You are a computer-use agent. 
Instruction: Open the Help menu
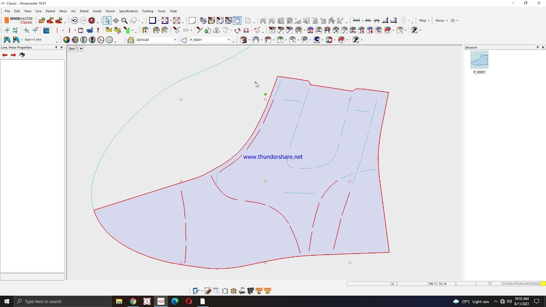coord(173,11)
